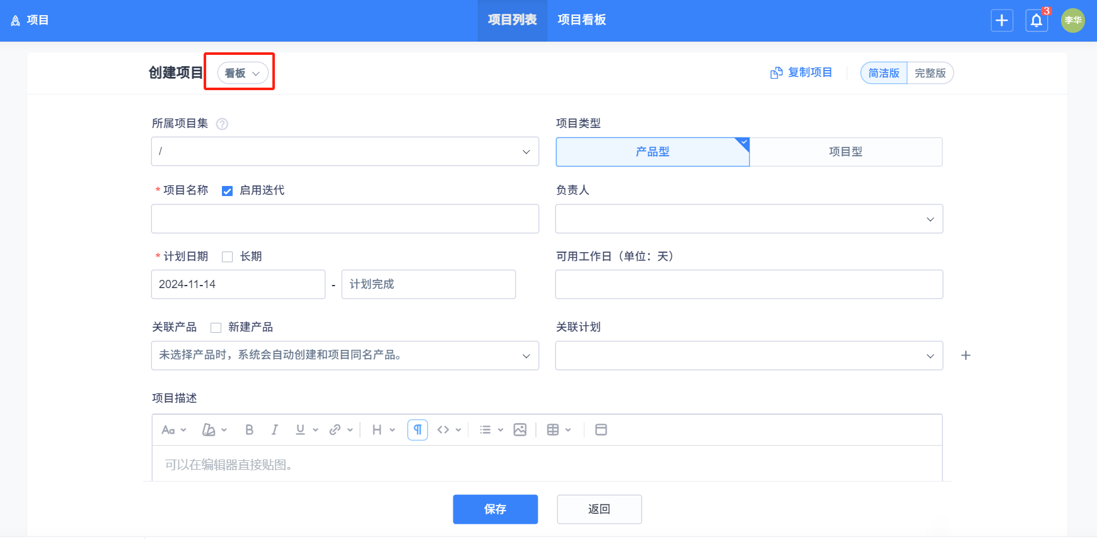The image size is (1097, 539).
Task: Open the 所属项目集 dropdown
Action: 344,151
